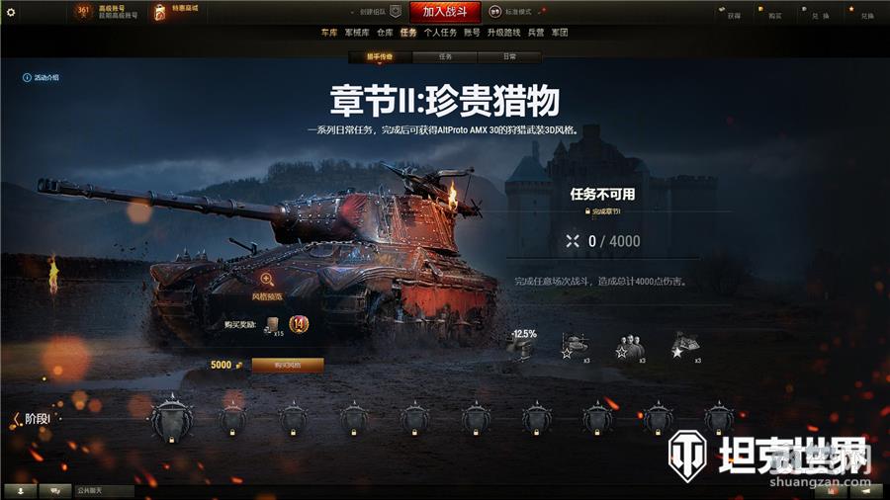Open the 活动介绍 event info icon
890x500 pixels.
click(x=27, y=78)
